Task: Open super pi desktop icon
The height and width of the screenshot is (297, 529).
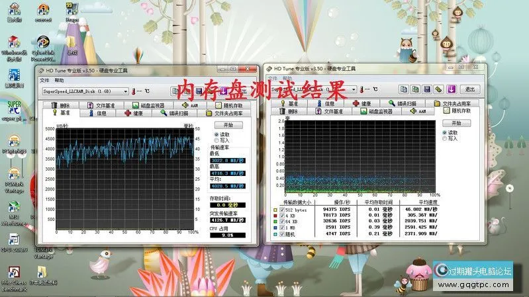Action: (x=14, y=111)
